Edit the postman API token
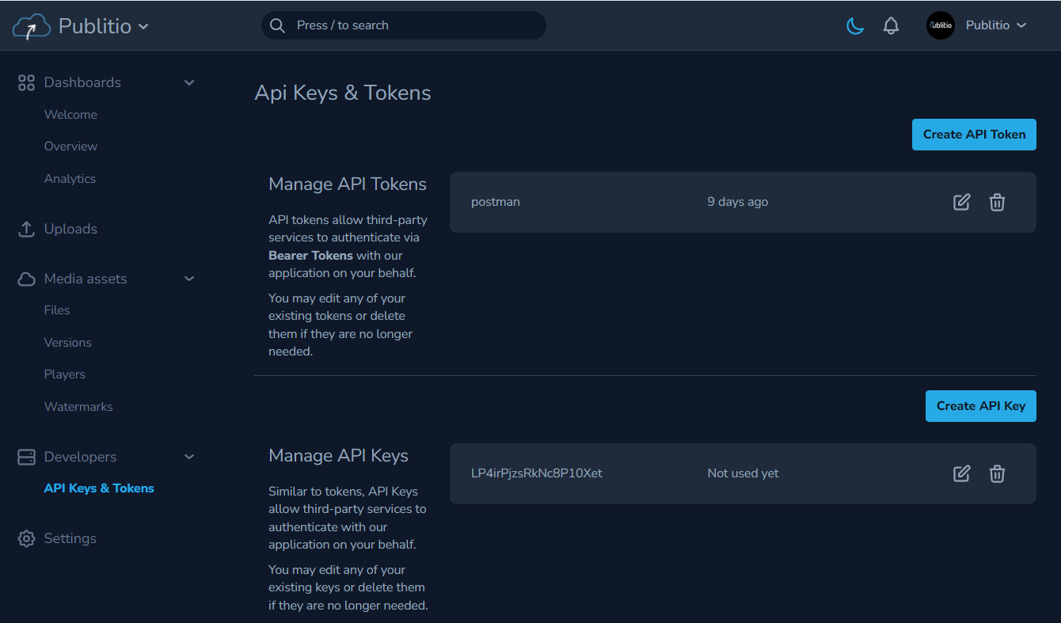 pos(961,202)
